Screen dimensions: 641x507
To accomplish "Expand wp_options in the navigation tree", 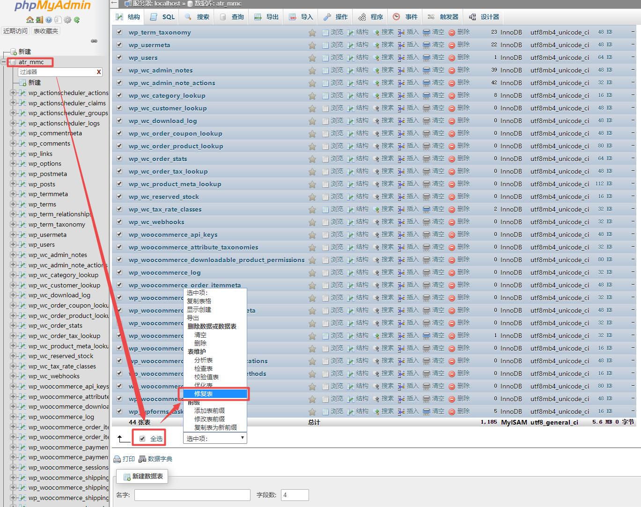I will [13, 164].
